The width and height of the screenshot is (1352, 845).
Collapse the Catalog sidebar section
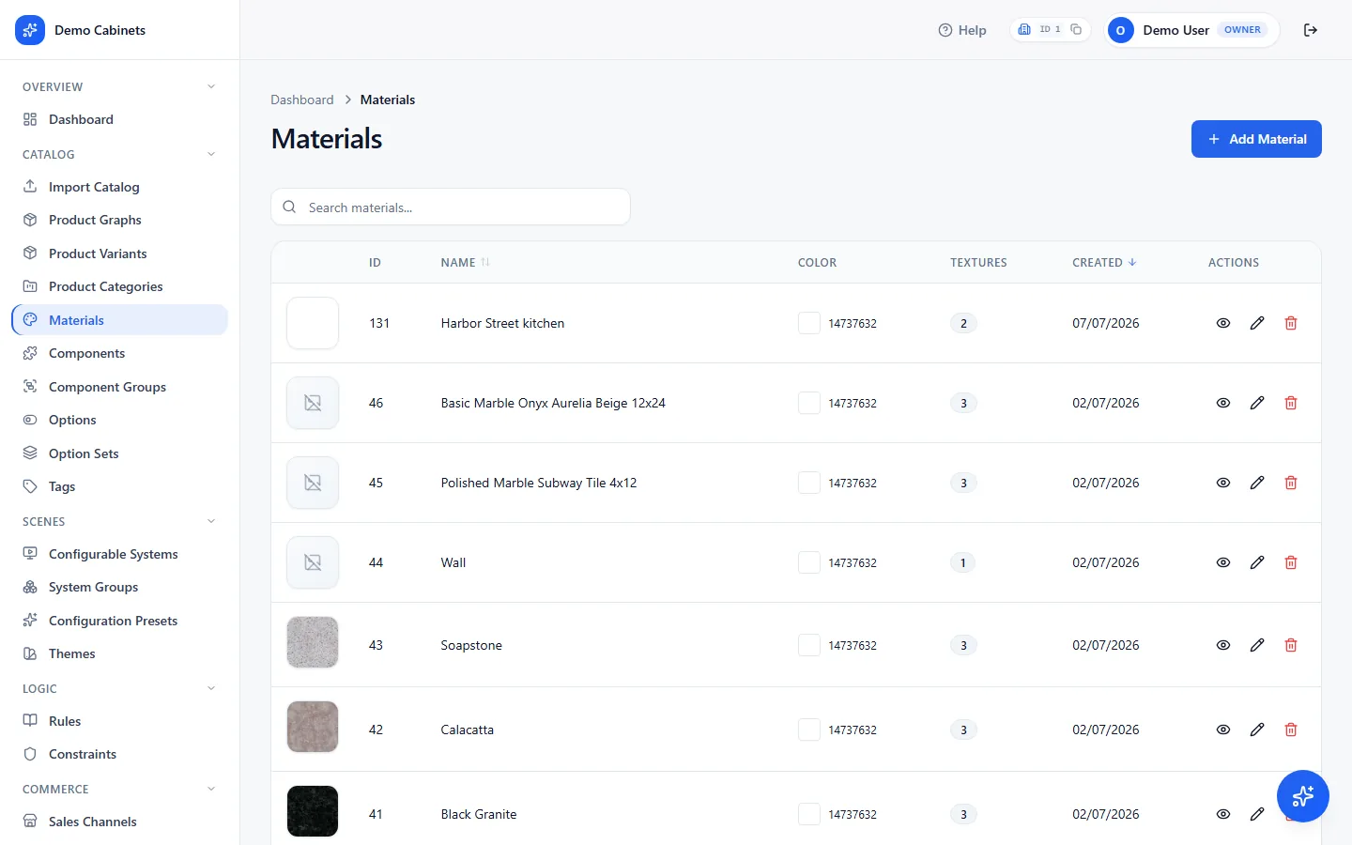[x=211, y=154]
